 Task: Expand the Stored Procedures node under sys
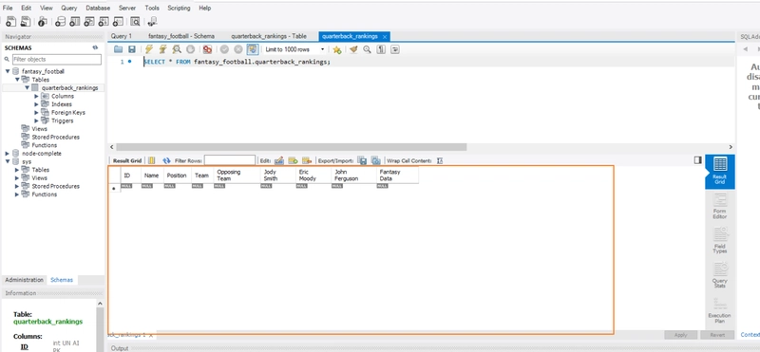(x=17, y=186)
